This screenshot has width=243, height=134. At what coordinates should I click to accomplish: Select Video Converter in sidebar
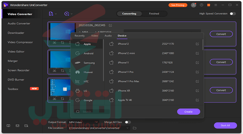pyautogui.click(x=20, y=14)
